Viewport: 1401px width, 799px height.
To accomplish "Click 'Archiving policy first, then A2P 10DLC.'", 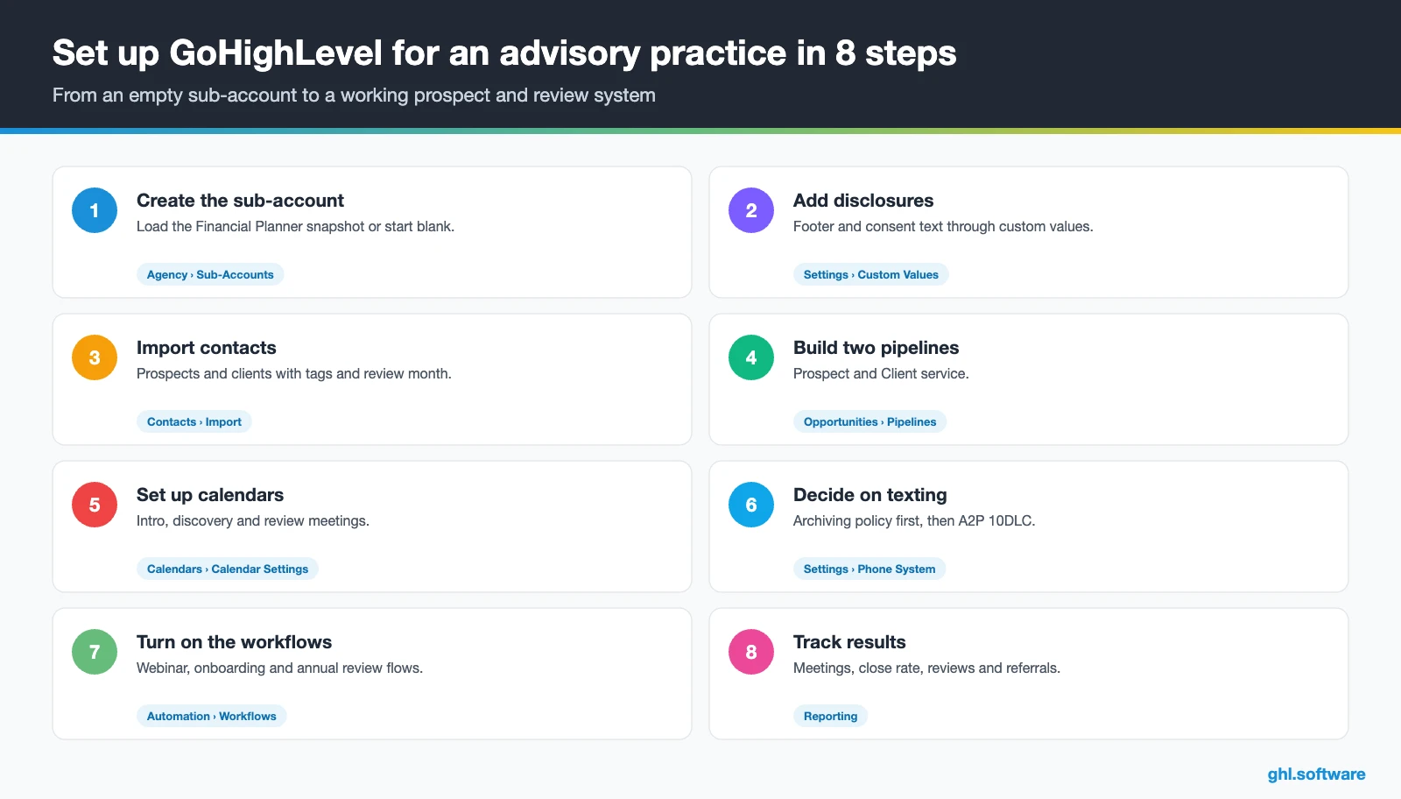I will point(914,520).
